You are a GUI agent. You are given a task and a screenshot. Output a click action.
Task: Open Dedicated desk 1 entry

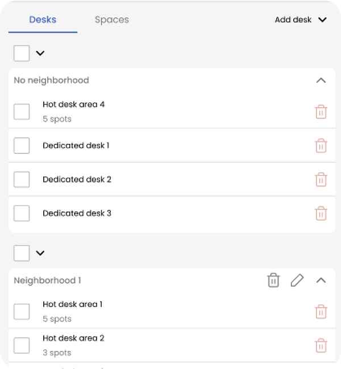click(x=76, y=146)
